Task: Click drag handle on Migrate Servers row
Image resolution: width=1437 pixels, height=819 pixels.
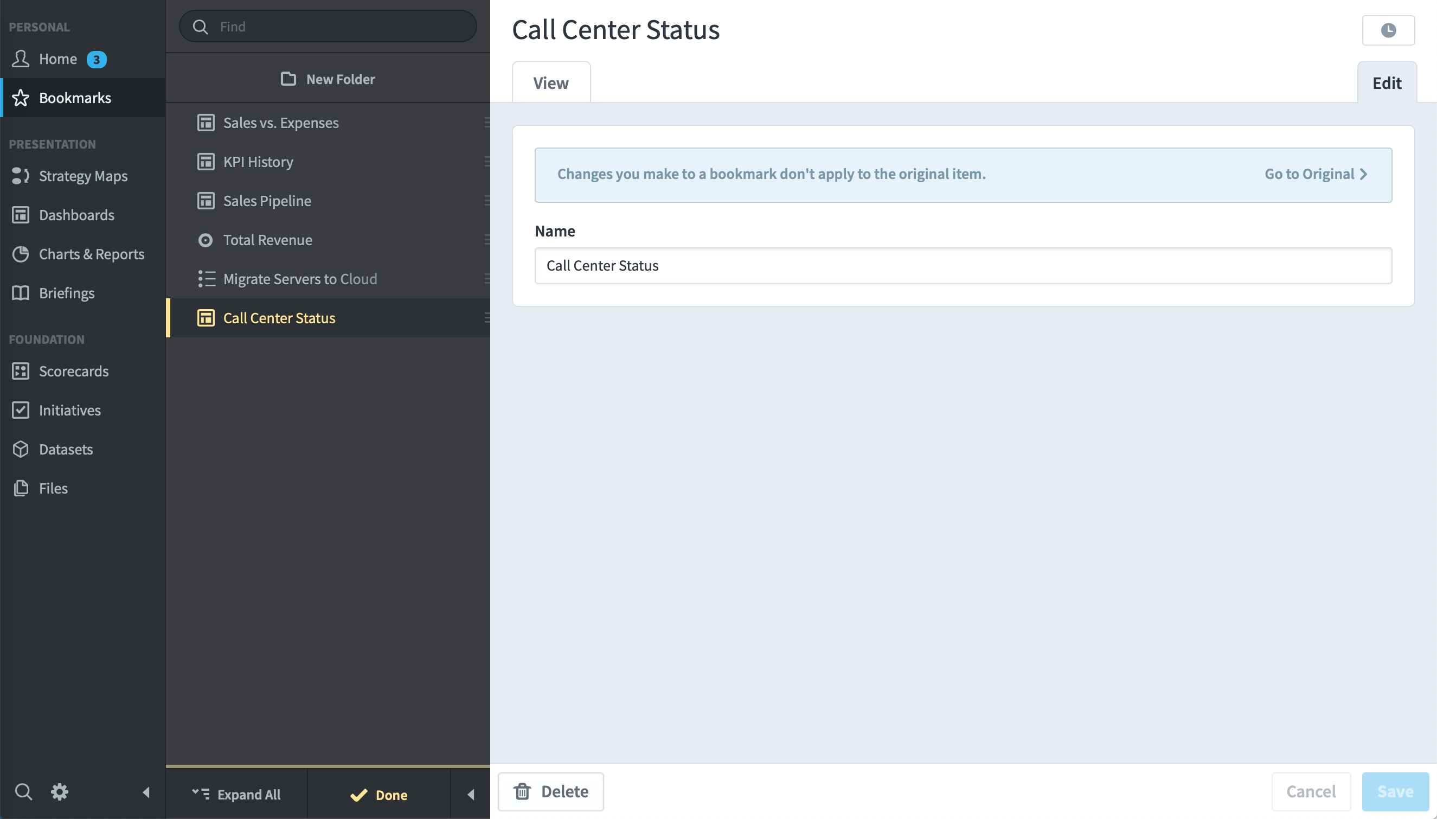Action: click(487, 278)
